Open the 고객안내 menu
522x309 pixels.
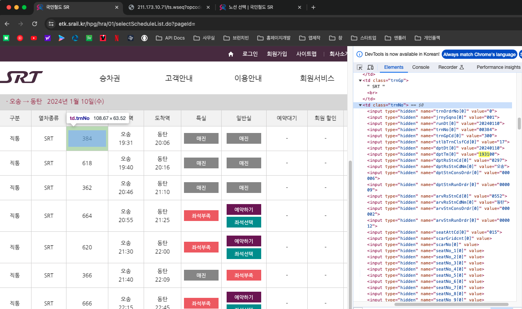point(179,78)
